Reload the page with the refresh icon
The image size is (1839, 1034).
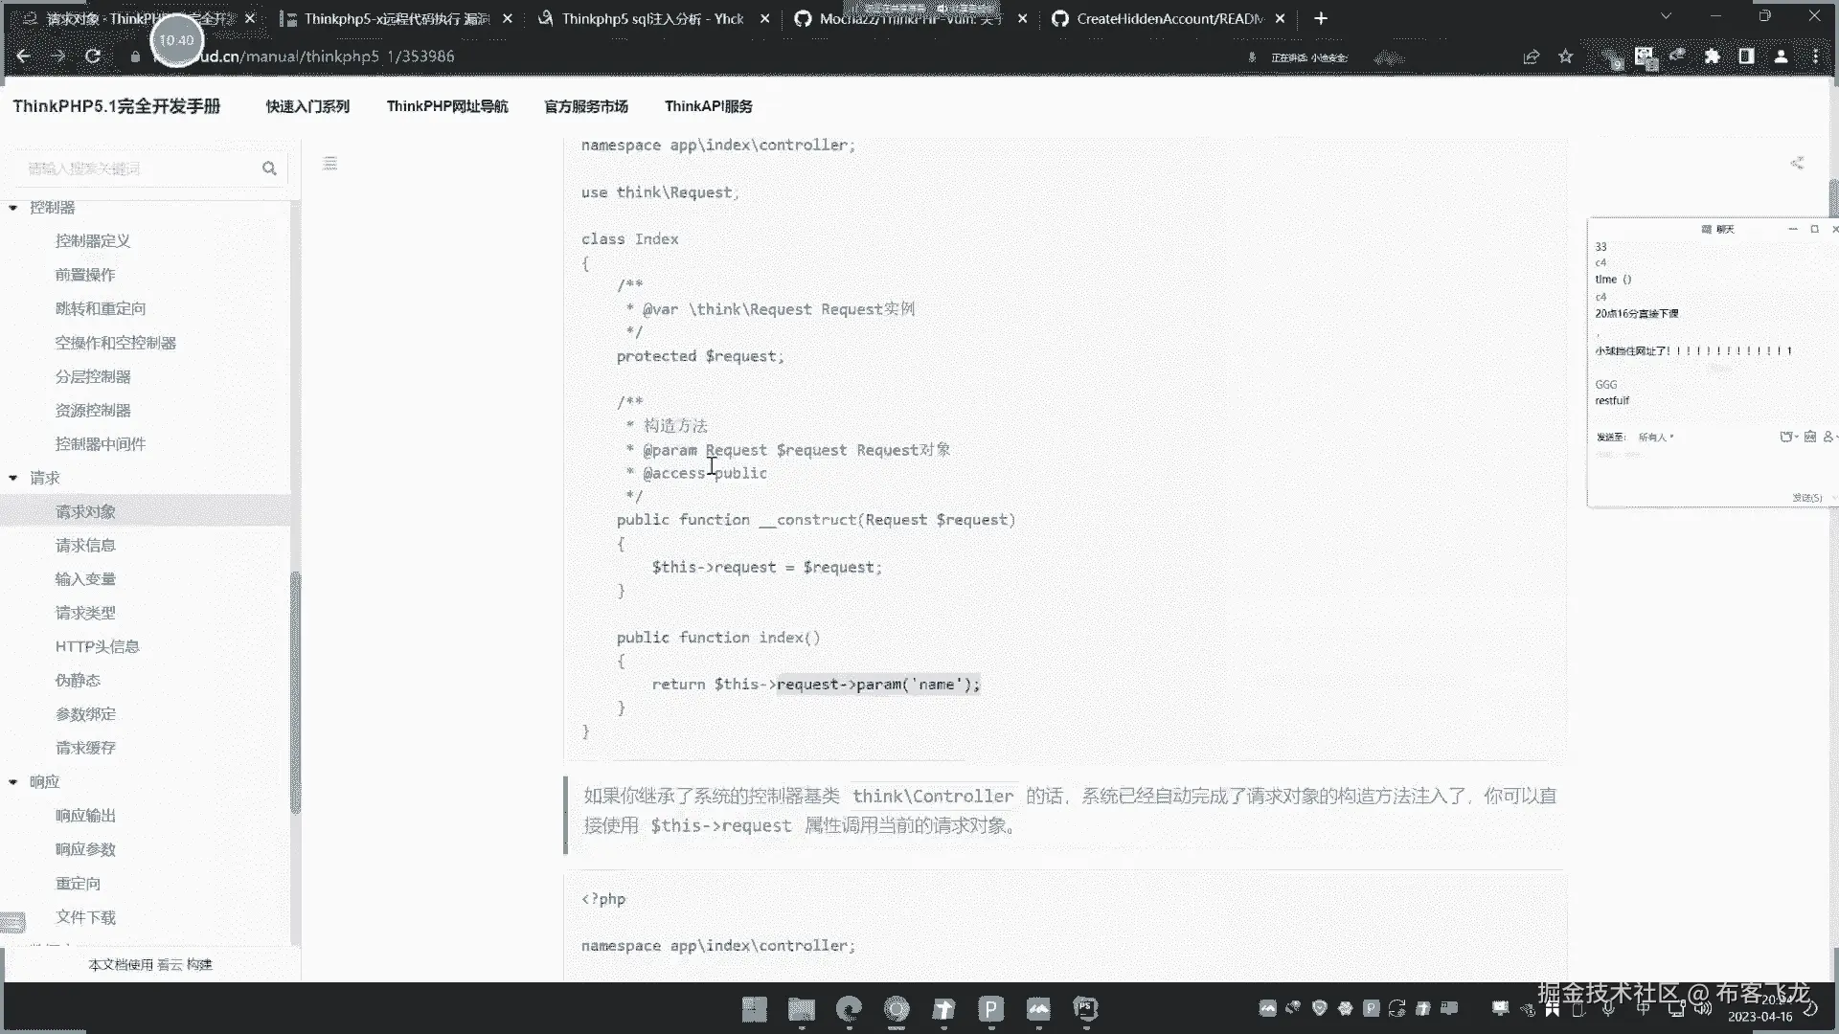93,56
